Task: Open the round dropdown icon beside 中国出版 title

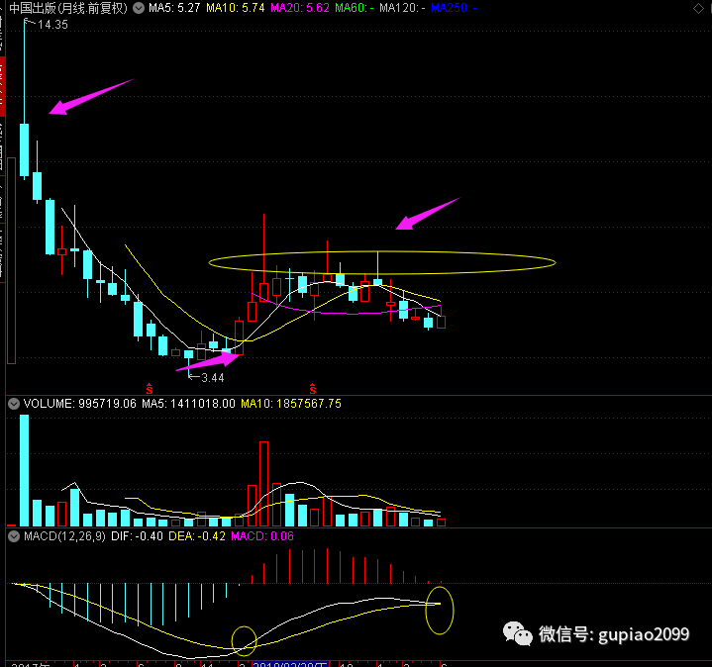Action: 139,8
